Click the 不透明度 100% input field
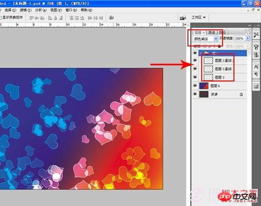261x206 pixels. [240, 38]
